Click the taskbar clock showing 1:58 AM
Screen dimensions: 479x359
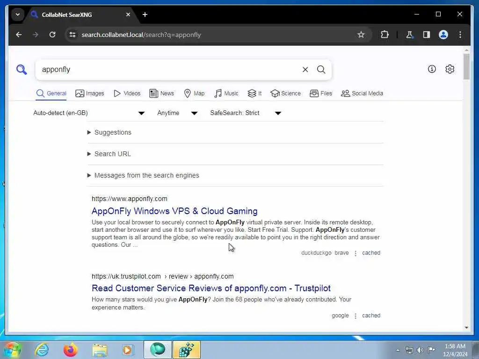click(x=455, y=350)
